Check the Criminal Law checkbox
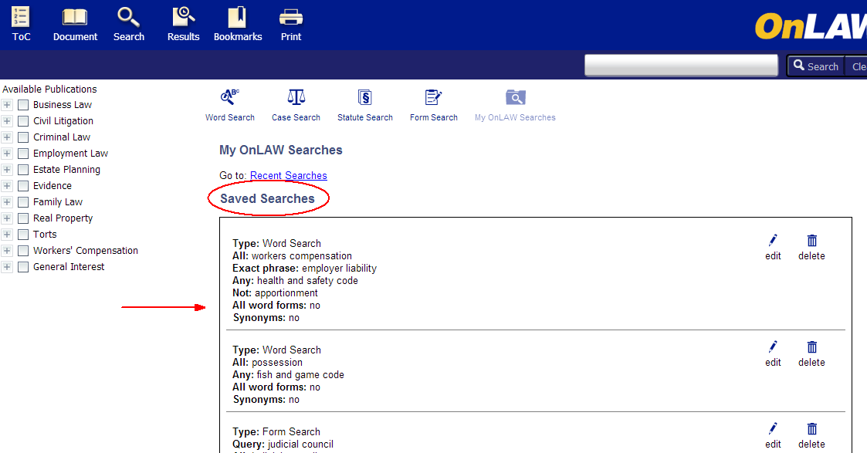This screenshot has height=453, width=867. 23,137
